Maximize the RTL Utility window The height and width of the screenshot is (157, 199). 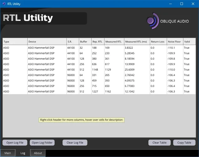(x=182, y=4)
